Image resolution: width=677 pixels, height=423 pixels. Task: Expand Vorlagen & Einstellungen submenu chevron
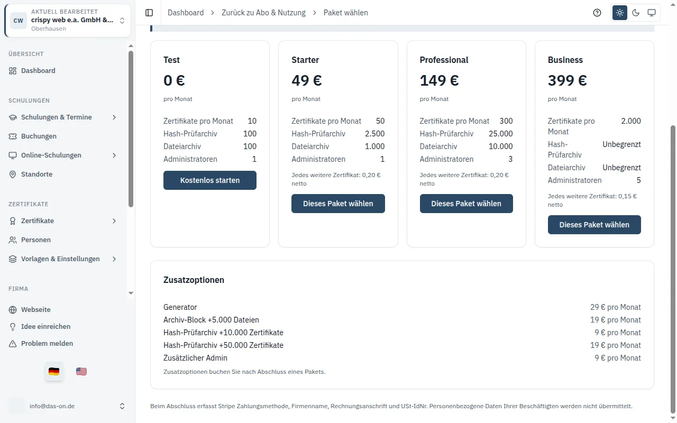pyautogui.click(x=114, y=259)
